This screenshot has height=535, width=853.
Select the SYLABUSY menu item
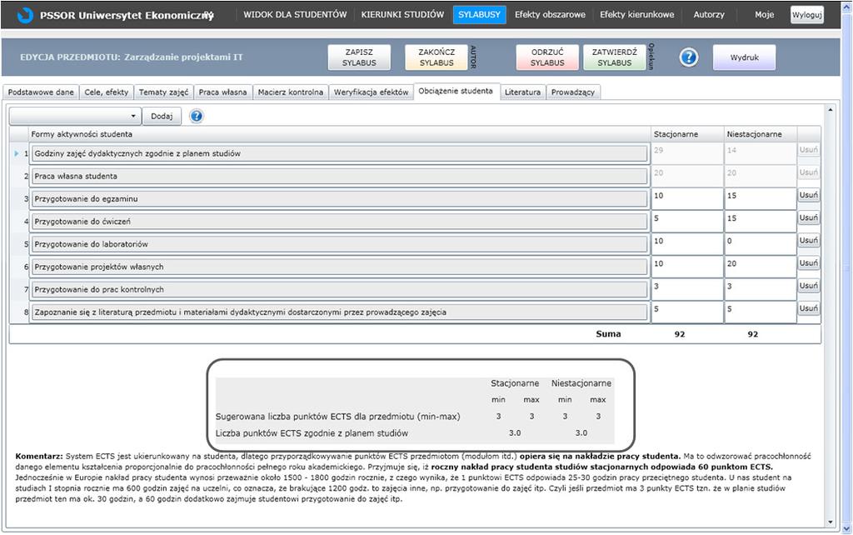click(x=479, y=15)
